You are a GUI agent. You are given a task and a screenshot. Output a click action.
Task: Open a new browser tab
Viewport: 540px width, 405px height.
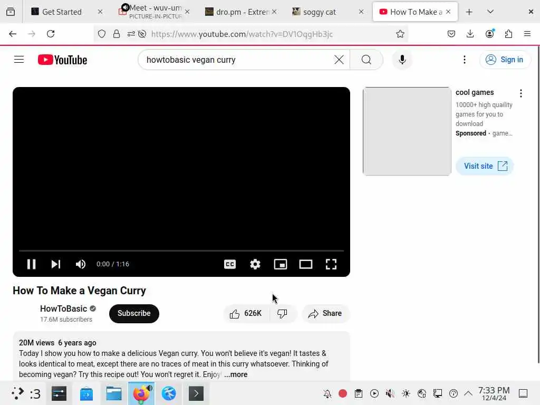pyautogui.click(x=469, y=12)
